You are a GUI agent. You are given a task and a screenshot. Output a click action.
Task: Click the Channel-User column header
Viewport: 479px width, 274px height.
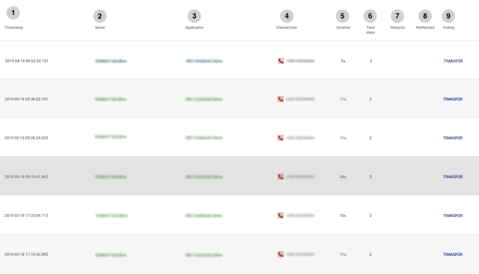pyautogui.click(x=286, y=27)
